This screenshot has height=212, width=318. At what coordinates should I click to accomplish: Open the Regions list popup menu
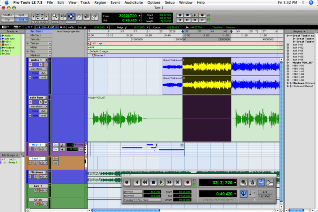[x=299, y=31]
